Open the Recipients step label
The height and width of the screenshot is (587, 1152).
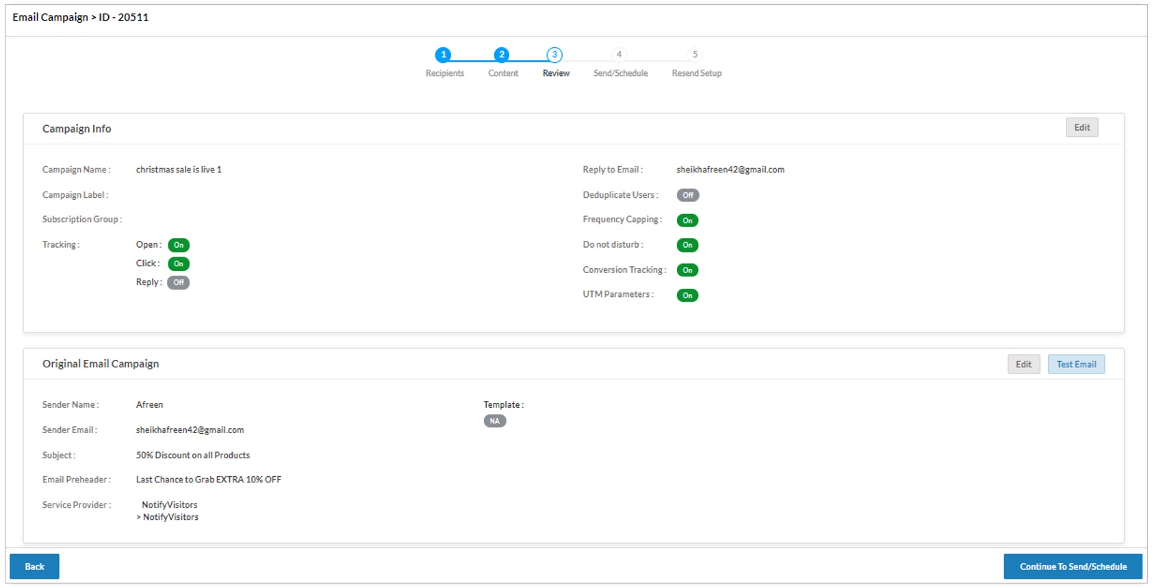[444, 73]
